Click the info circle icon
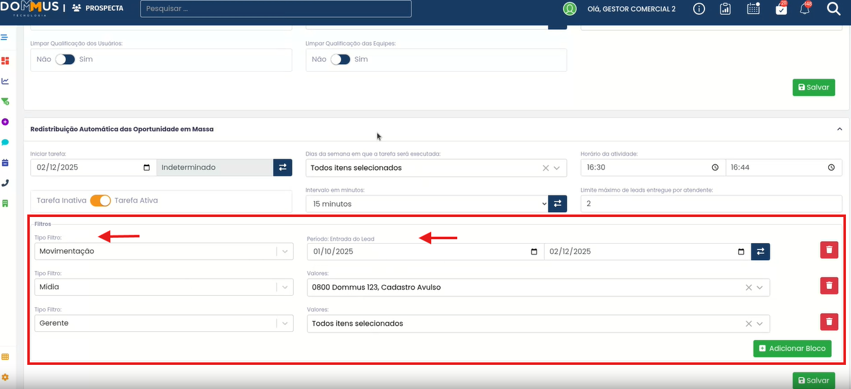 point(699,9)
